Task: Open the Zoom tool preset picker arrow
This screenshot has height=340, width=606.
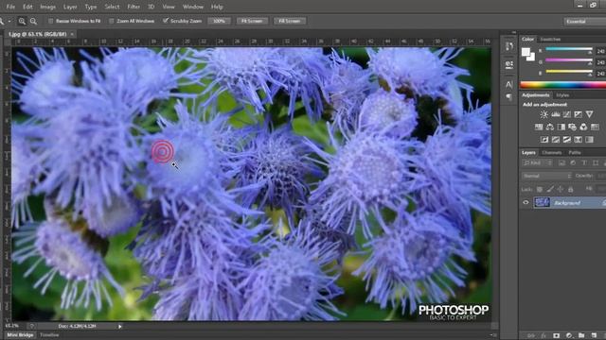Action: click(x=9, y=21)
